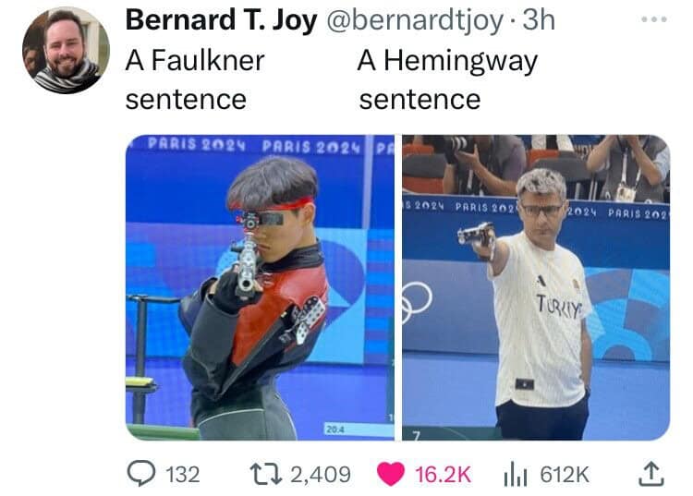This screenshot has width=693, height=496.
Task: Click the 612K views count
Action: pyautogui.click(x=565, y=475)
